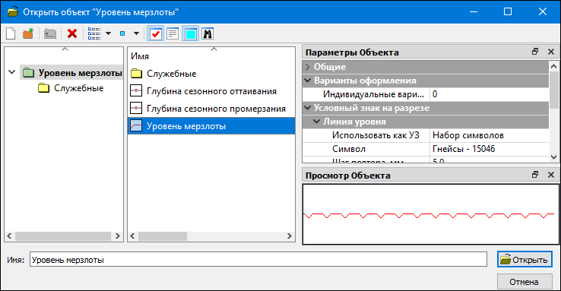Viewport: 561px width, 291px height.
Task: Collapse the Уровень мерзлоты tree node
Action: coord(12,73)
